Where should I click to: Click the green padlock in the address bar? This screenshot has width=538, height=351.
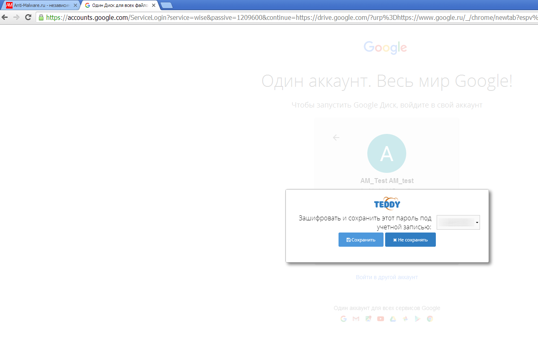41,17
